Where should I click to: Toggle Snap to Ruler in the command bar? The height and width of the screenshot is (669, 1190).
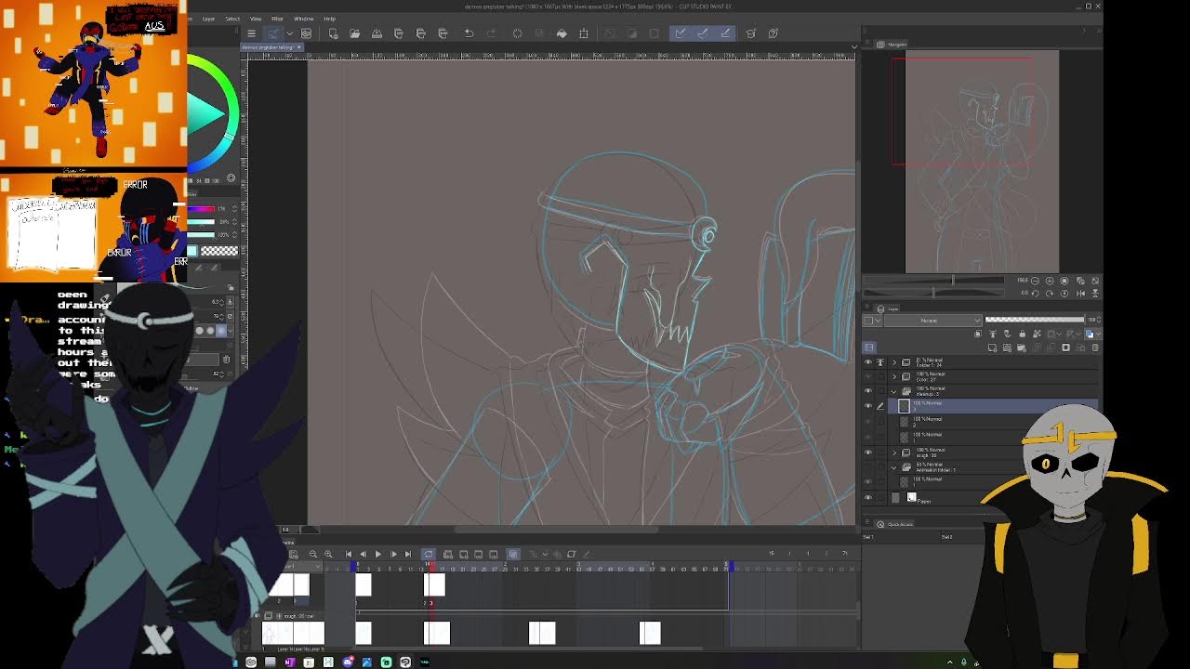[x=680, y=33]
